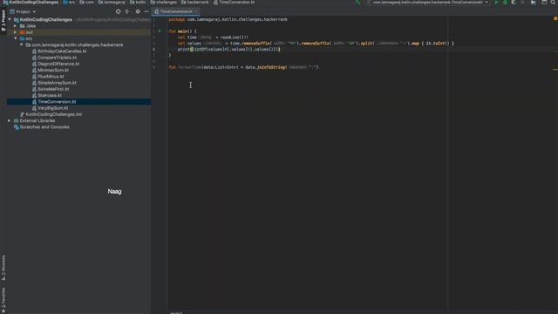The width and height of the screenshot is (558, 314).
Task: Open the Favorites tool window stripe
Action: click(x=3, y=300)
